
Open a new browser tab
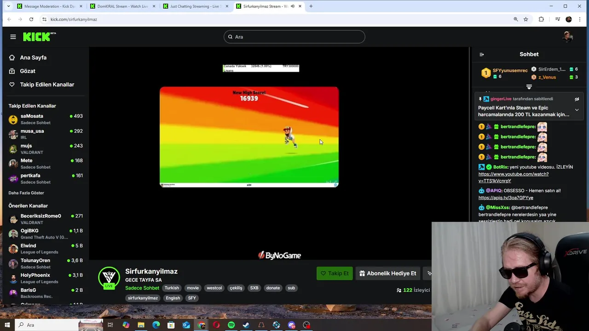311,6
